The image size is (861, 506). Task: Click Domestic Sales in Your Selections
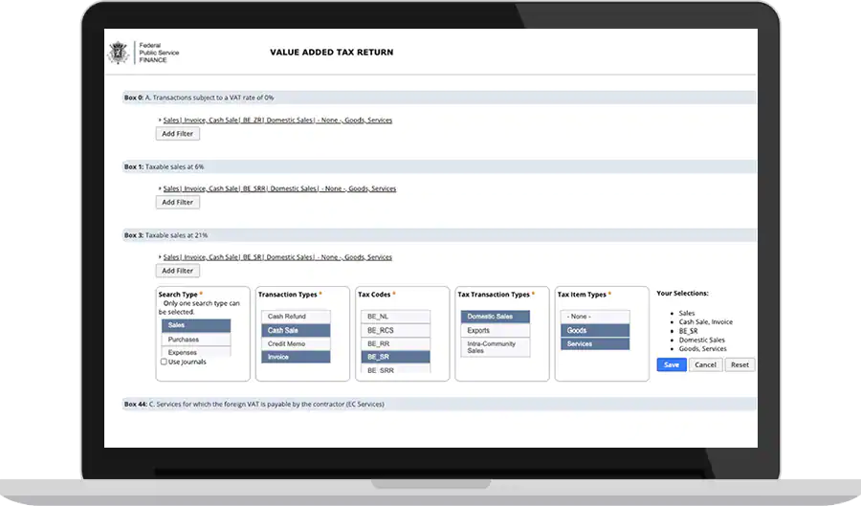pyautogui.click(x=702, y=340)
